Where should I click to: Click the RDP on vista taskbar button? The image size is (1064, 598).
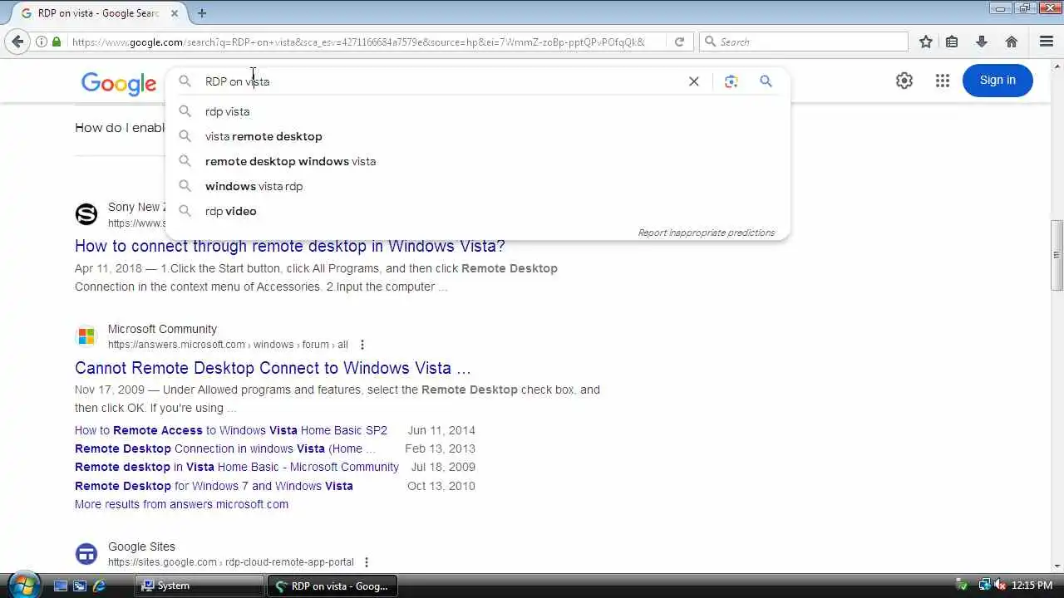(332, 586)
